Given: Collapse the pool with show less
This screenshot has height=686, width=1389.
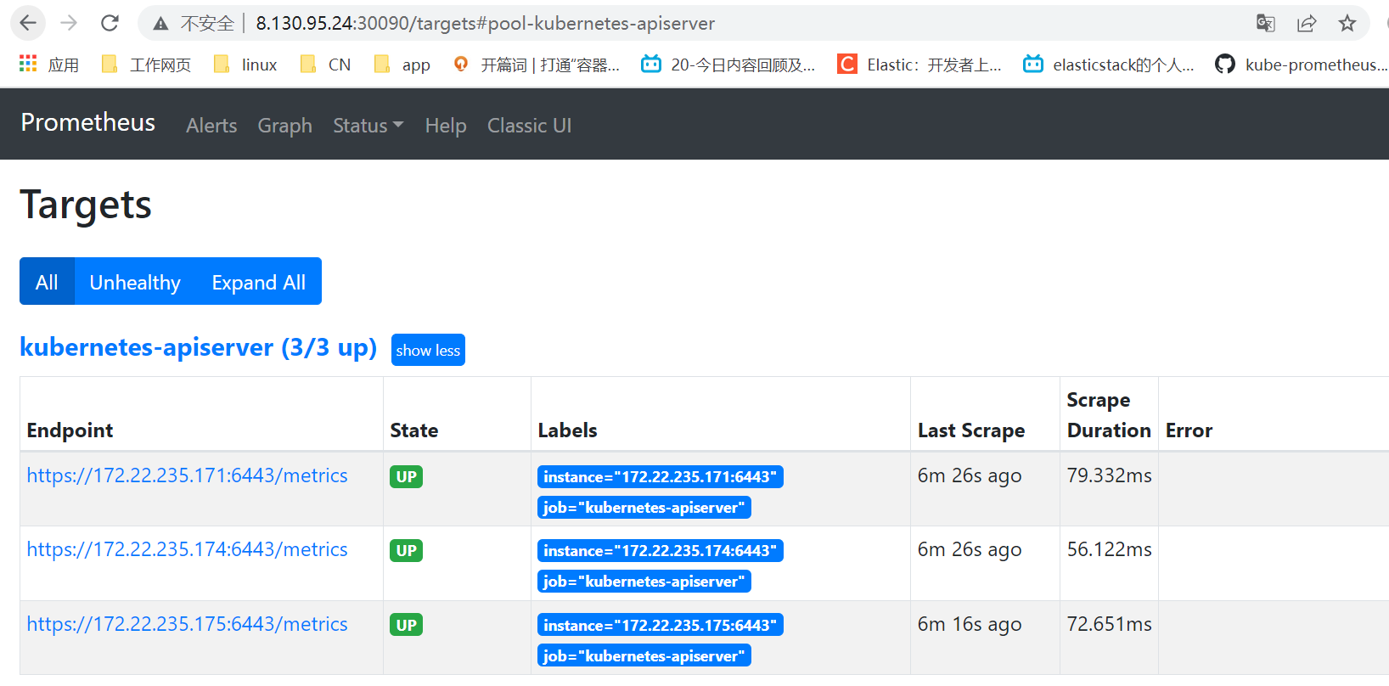Looking at the screenshot, I should (x=428, y=350).
